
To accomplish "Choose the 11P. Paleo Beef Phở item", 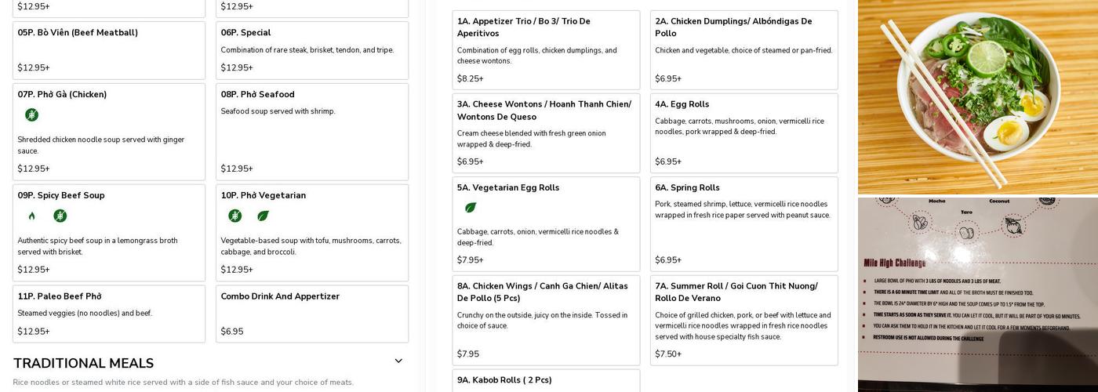I will 108,314.
